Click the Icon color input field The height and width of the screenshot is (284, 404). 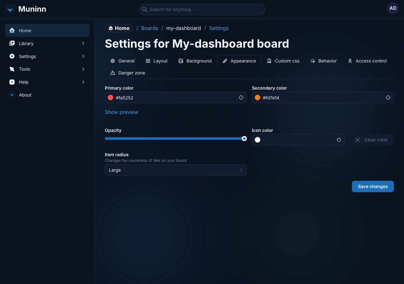point(298,140)
